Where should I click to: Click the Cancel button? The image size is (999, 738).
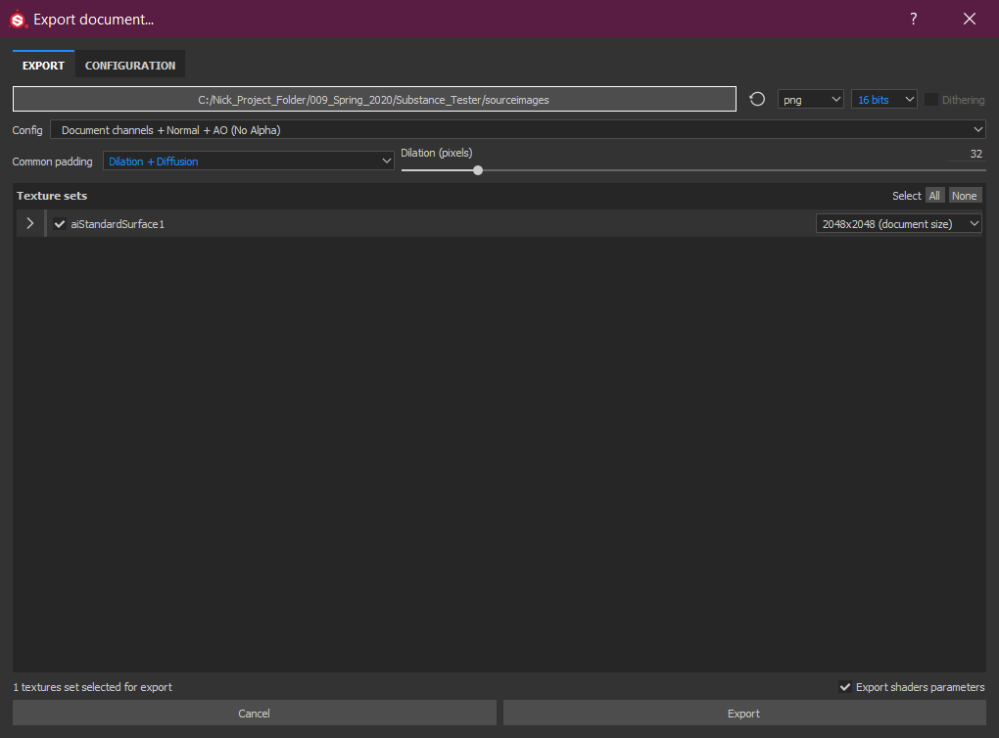255,714
